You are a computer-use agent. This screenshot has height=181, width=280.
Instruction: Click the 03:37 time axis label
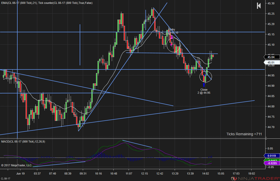point(37,174)
